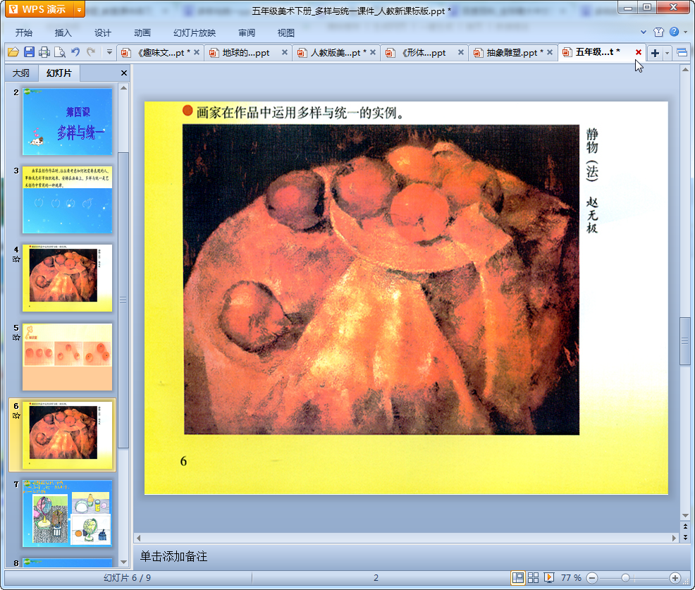Viewport: 695px width, 590px height.
Task: Open the 77 % zoom level setting
Action: tap(571, 577)
